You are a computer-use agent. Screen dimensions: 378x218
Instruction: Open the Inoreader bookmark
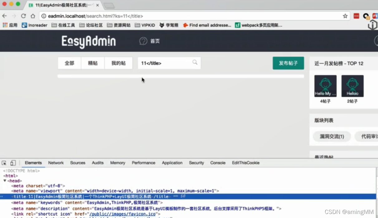click(34, 25)
